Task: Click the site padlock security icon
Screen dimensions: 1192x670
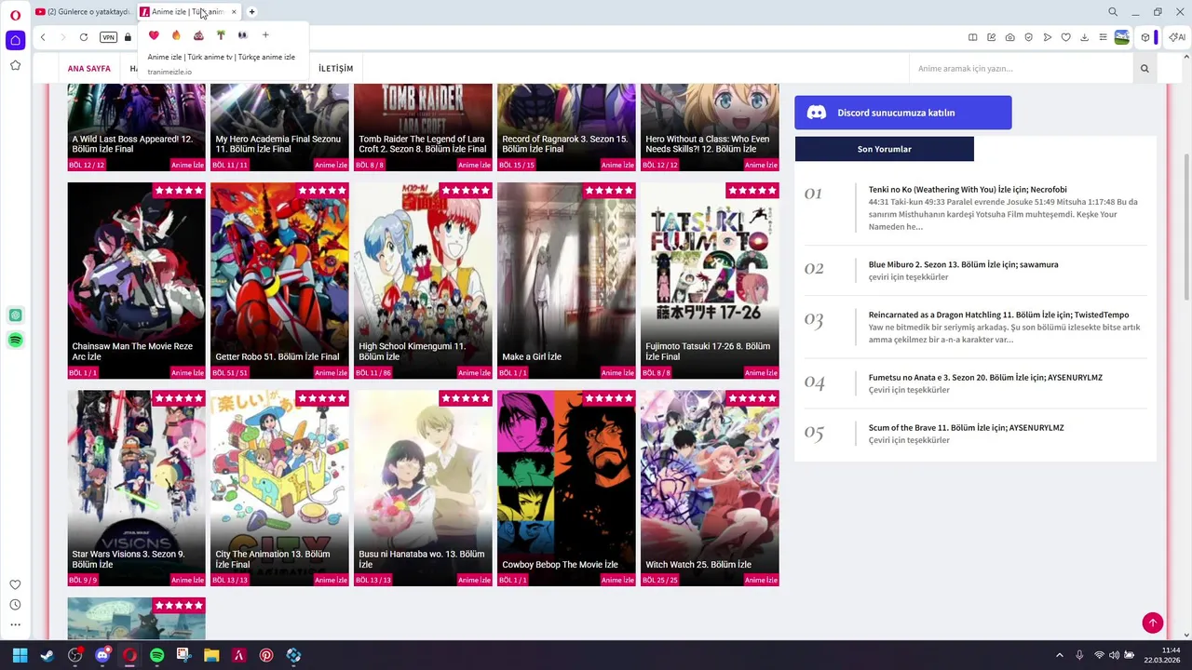Action: (128, 37)
